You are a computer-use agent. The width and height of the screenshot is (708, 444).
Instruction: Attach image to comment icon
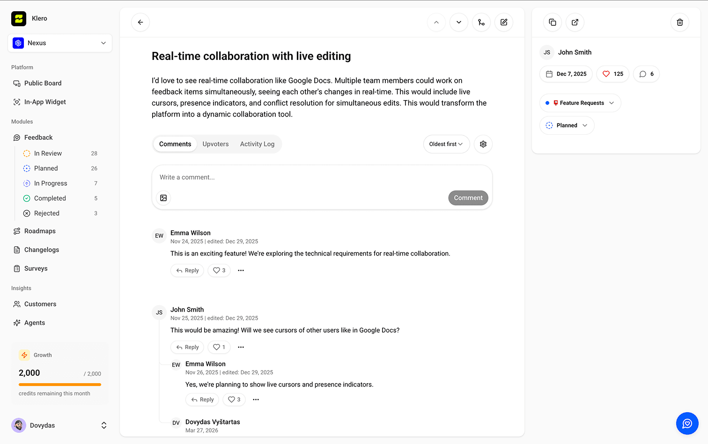point(163,198)
